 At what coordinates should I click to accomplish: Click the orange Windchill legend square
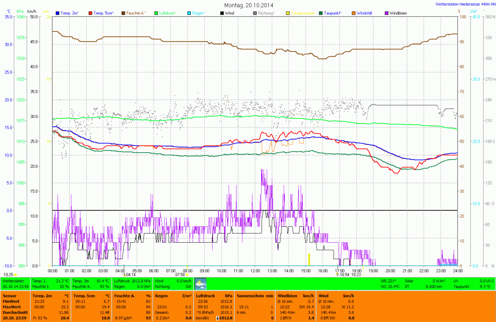pos(354,13)
